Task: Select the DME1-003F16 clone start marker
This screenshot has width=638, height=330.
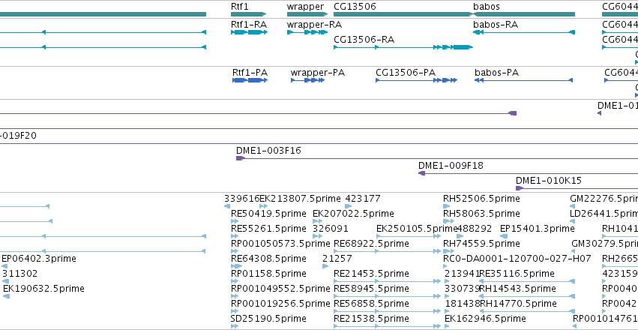Action: [x=240, y=158]
